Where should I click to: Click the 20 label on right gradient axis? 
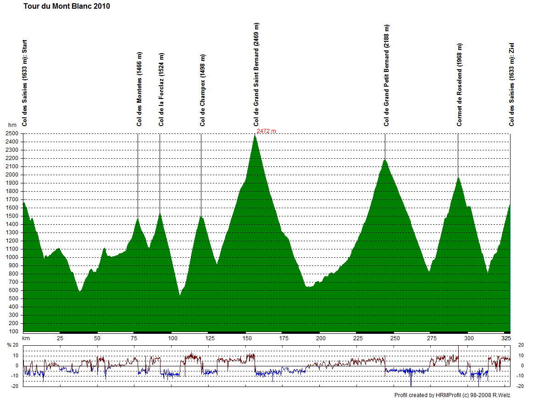(x=521, y=345)
